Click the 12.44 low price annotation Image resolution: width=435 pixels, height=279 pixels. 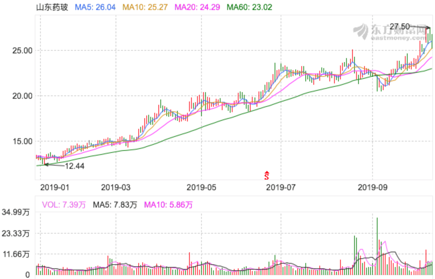coord(75,166)
